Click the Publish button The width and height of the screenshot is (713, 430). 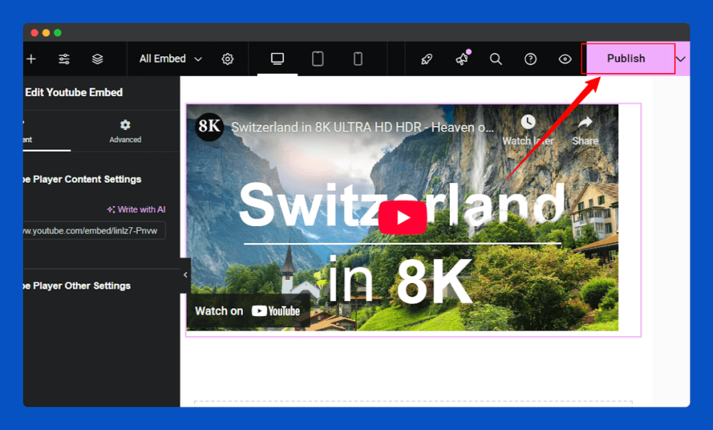click(625, 58)
